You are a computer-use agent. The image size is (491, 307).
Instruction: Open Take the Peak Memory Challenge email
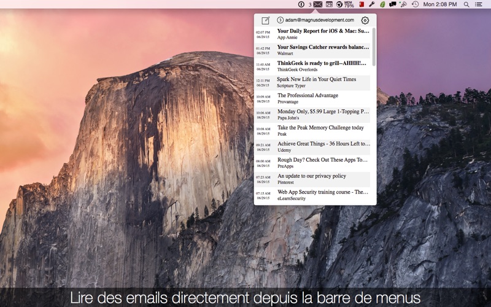312,131
